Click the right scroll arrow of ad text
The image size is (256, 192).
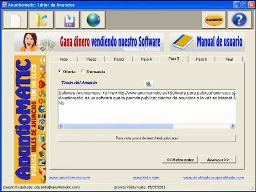click(x=233, y=126)
